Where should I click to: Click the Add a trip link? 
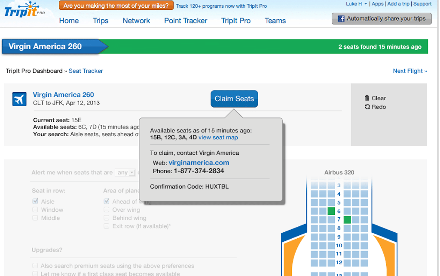[398, 4]
